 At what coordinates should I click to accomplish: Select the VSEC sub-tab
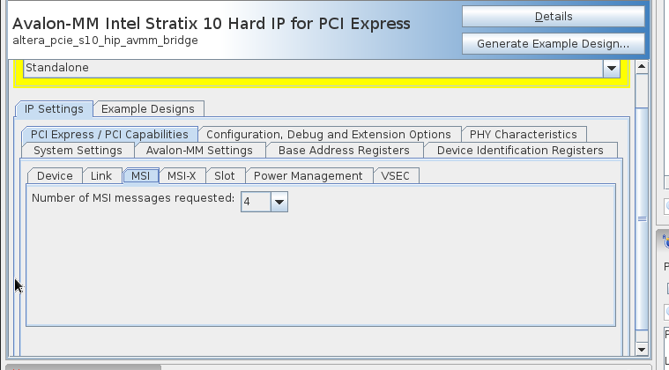[396, 176]
